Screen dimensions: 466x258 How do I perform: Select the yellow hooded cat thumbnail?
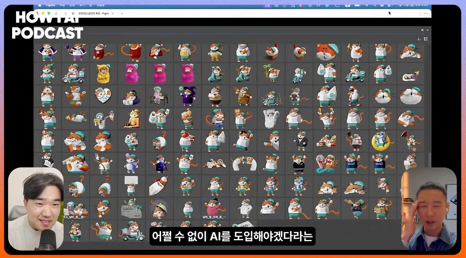tap(103, 73)
